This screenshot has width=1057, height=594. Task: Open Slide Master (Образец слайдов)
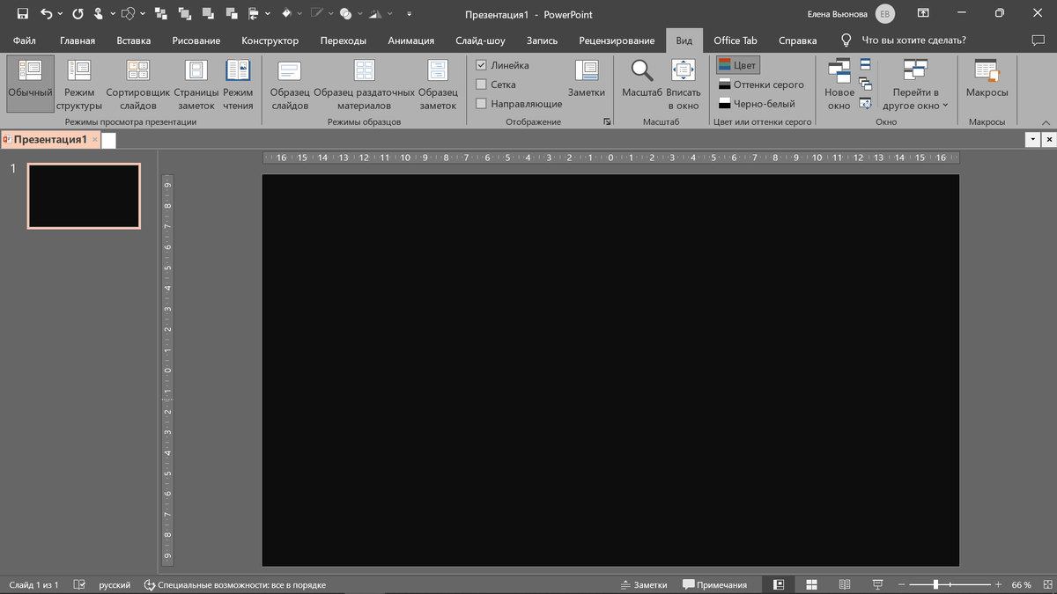(290, 84)
